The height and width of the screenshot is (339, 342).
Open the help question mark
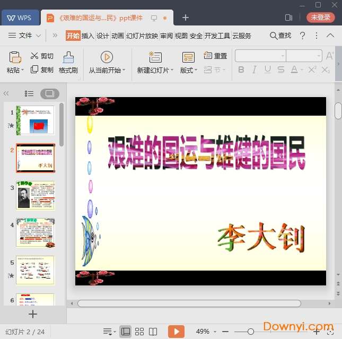302,36
